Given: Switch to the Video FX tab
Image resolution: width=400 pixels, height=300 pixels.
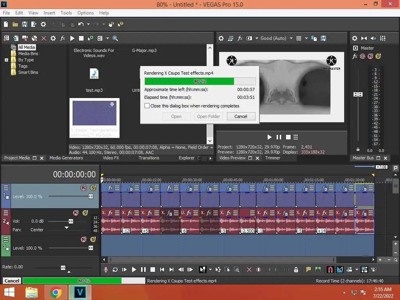Looking at the screenshot, I should coord(111,158).
